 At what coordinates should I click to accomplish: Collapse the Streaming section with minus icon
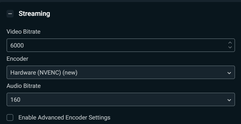(10, 14)
